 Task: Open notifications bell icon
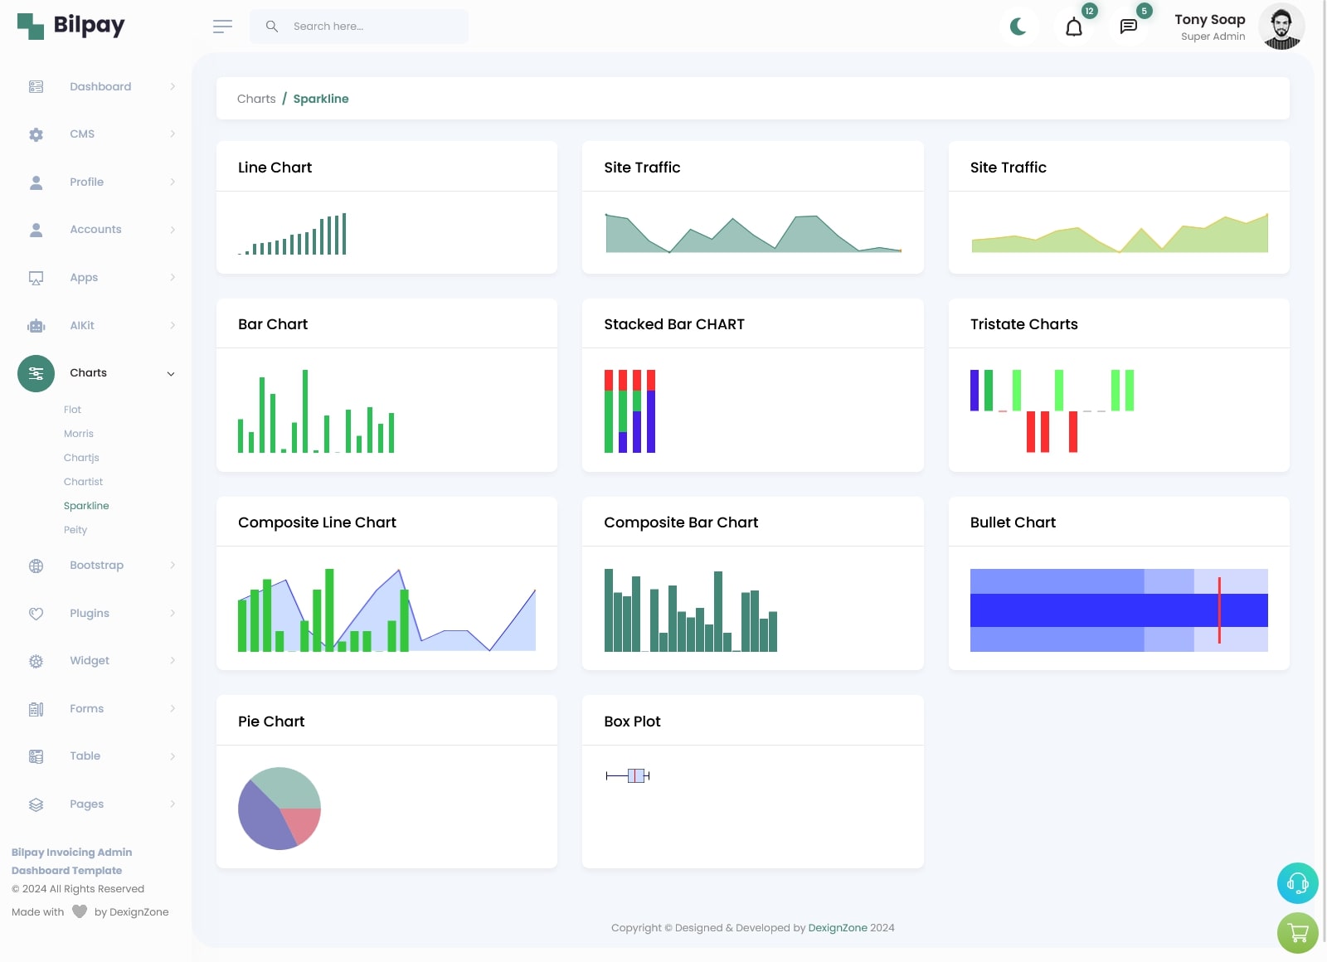(x=1074, y=27)
